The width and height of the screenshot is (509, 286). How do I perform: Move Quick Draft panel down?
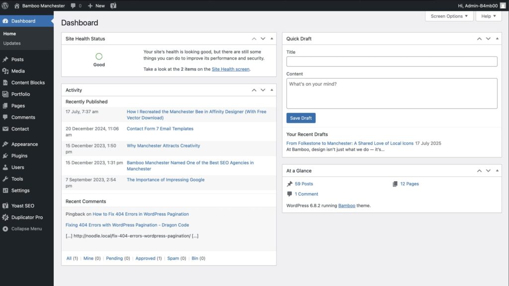click(x=488, y=39)
